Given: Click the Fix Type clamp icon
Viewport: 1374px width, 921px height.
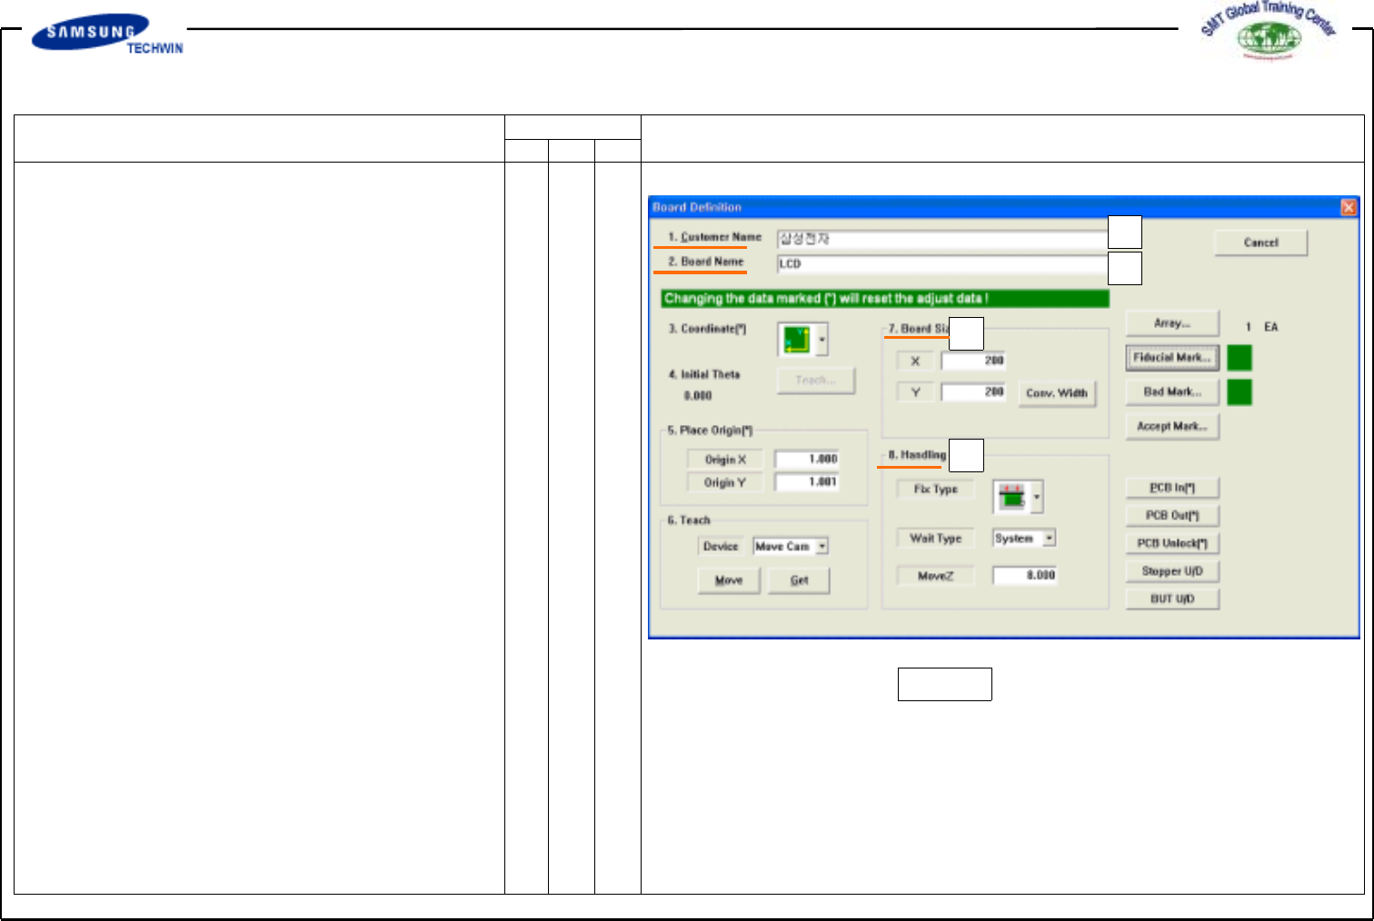Looking at the screenshot, I should tap(1011, 497).
